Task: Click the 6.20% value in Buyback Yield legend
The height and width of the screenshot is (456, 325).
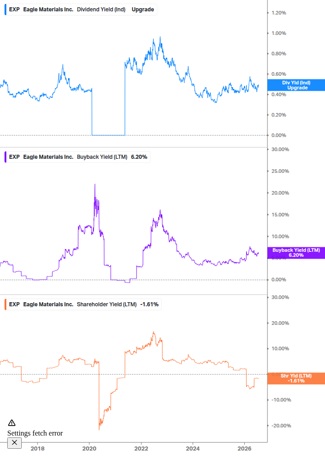Action: pyautogui.click(x=139, y=157)
